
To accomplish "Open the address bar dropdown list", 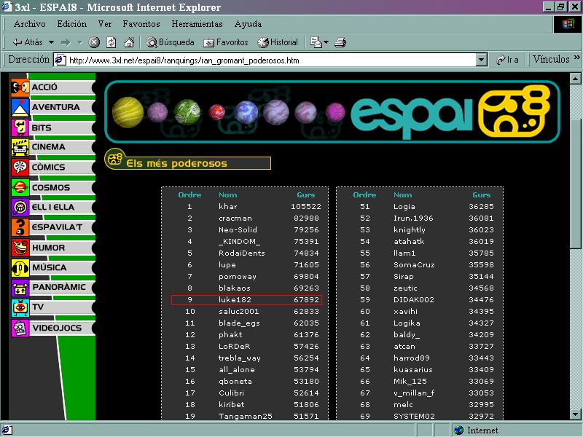I will point(482,60).
